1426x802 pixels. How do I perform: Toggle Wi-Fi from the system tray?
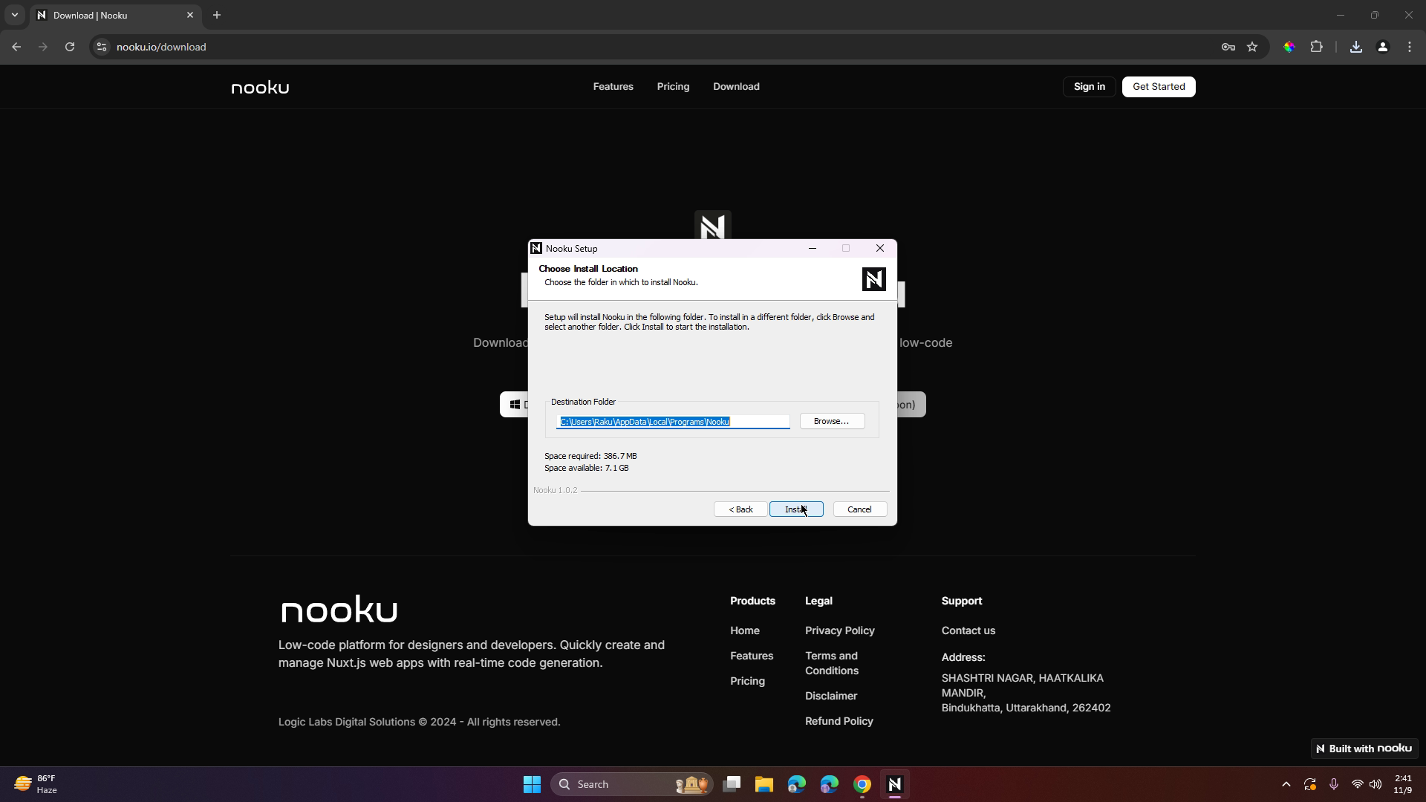click(1357, 783)
